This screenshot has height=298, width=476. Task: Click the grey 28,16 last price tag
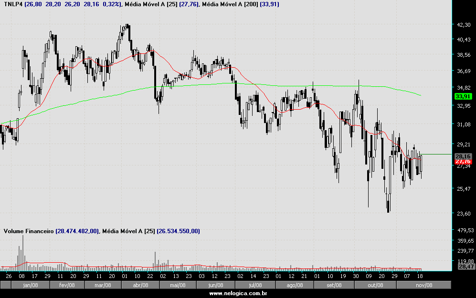pyautogui.click(x=463, y=156)
